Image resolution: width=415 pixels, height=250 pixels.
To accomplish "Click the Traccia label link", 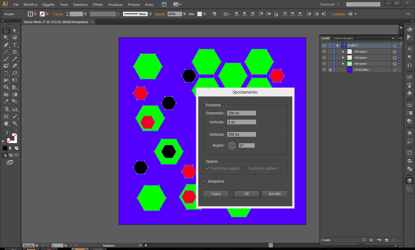I will pos(58,14).
